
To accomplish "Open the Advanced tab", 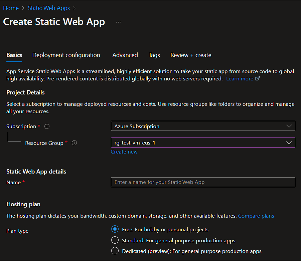I will click(125, 55).
